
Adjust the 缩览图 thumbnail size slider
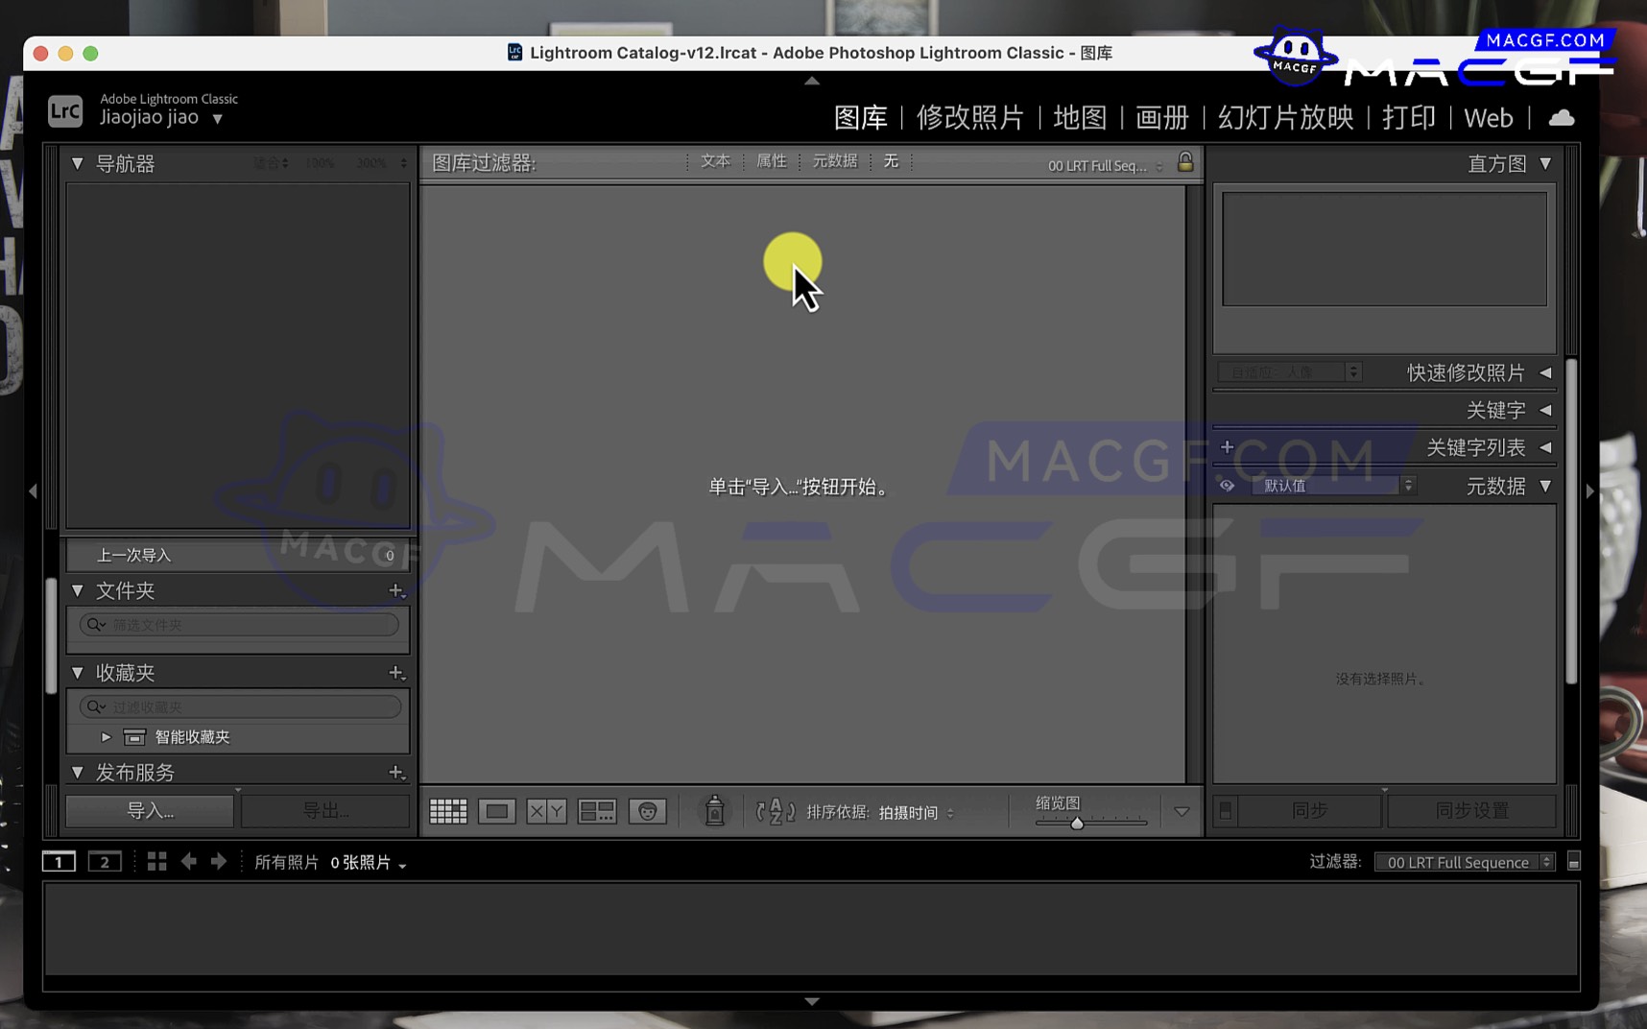click(x=1077, y=823)
